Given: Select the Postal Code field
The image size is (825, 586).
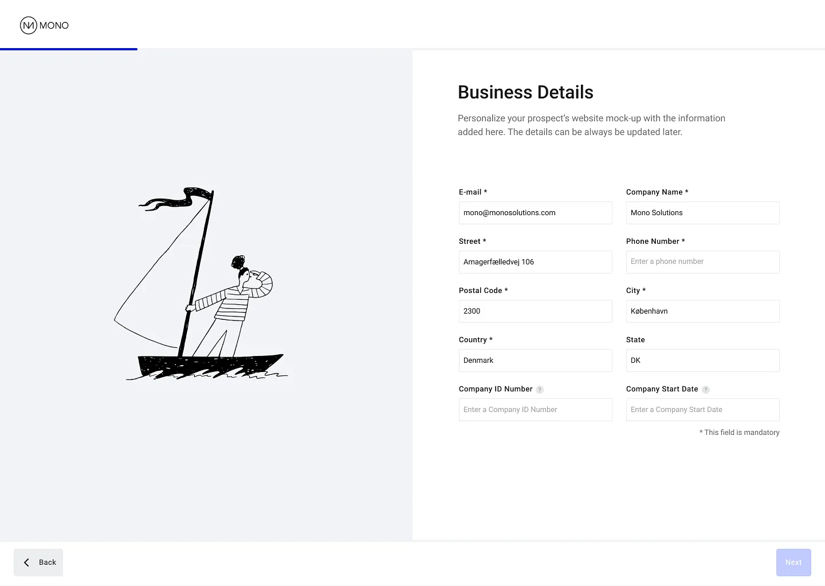Looking at the screenshot, I should pyautogui.click(x=535, y=311).
